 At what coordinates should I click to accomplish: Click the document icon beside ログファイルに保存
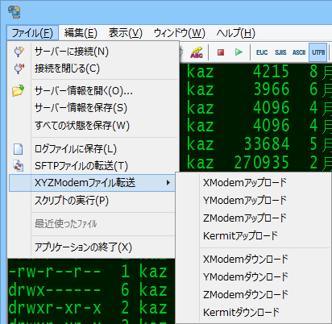18,149
